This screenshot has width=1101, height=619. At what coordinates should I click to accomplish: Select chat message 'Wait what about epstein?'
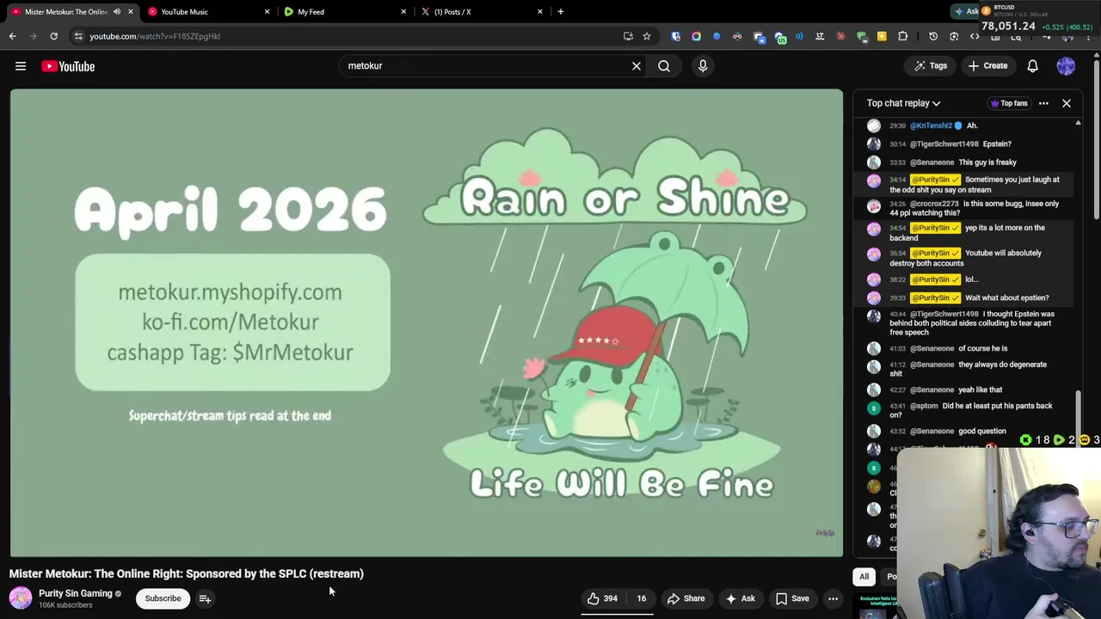[963, 297]
